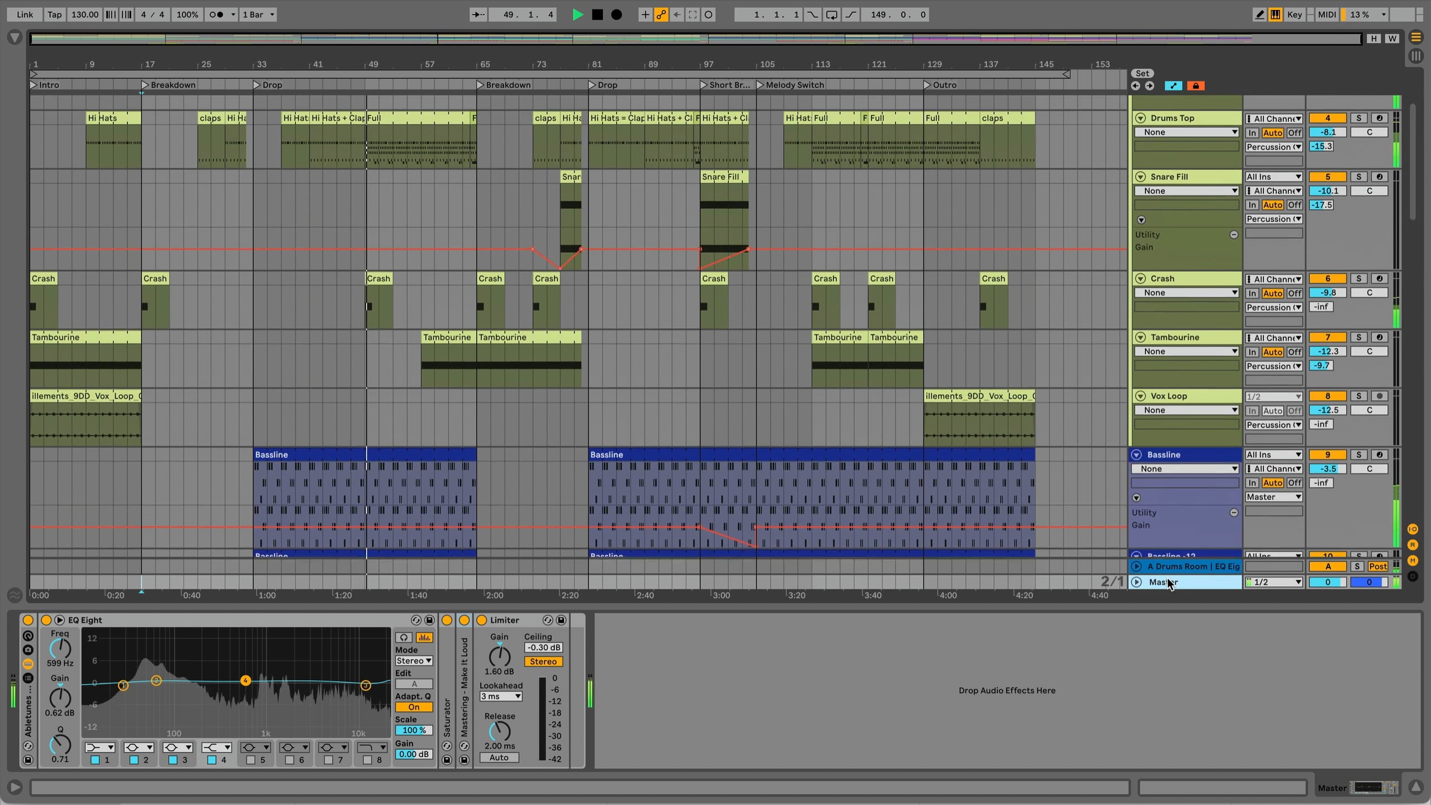
Task: Toggle Adapt. Q off in EQ Eight
Action: point(414,707)
